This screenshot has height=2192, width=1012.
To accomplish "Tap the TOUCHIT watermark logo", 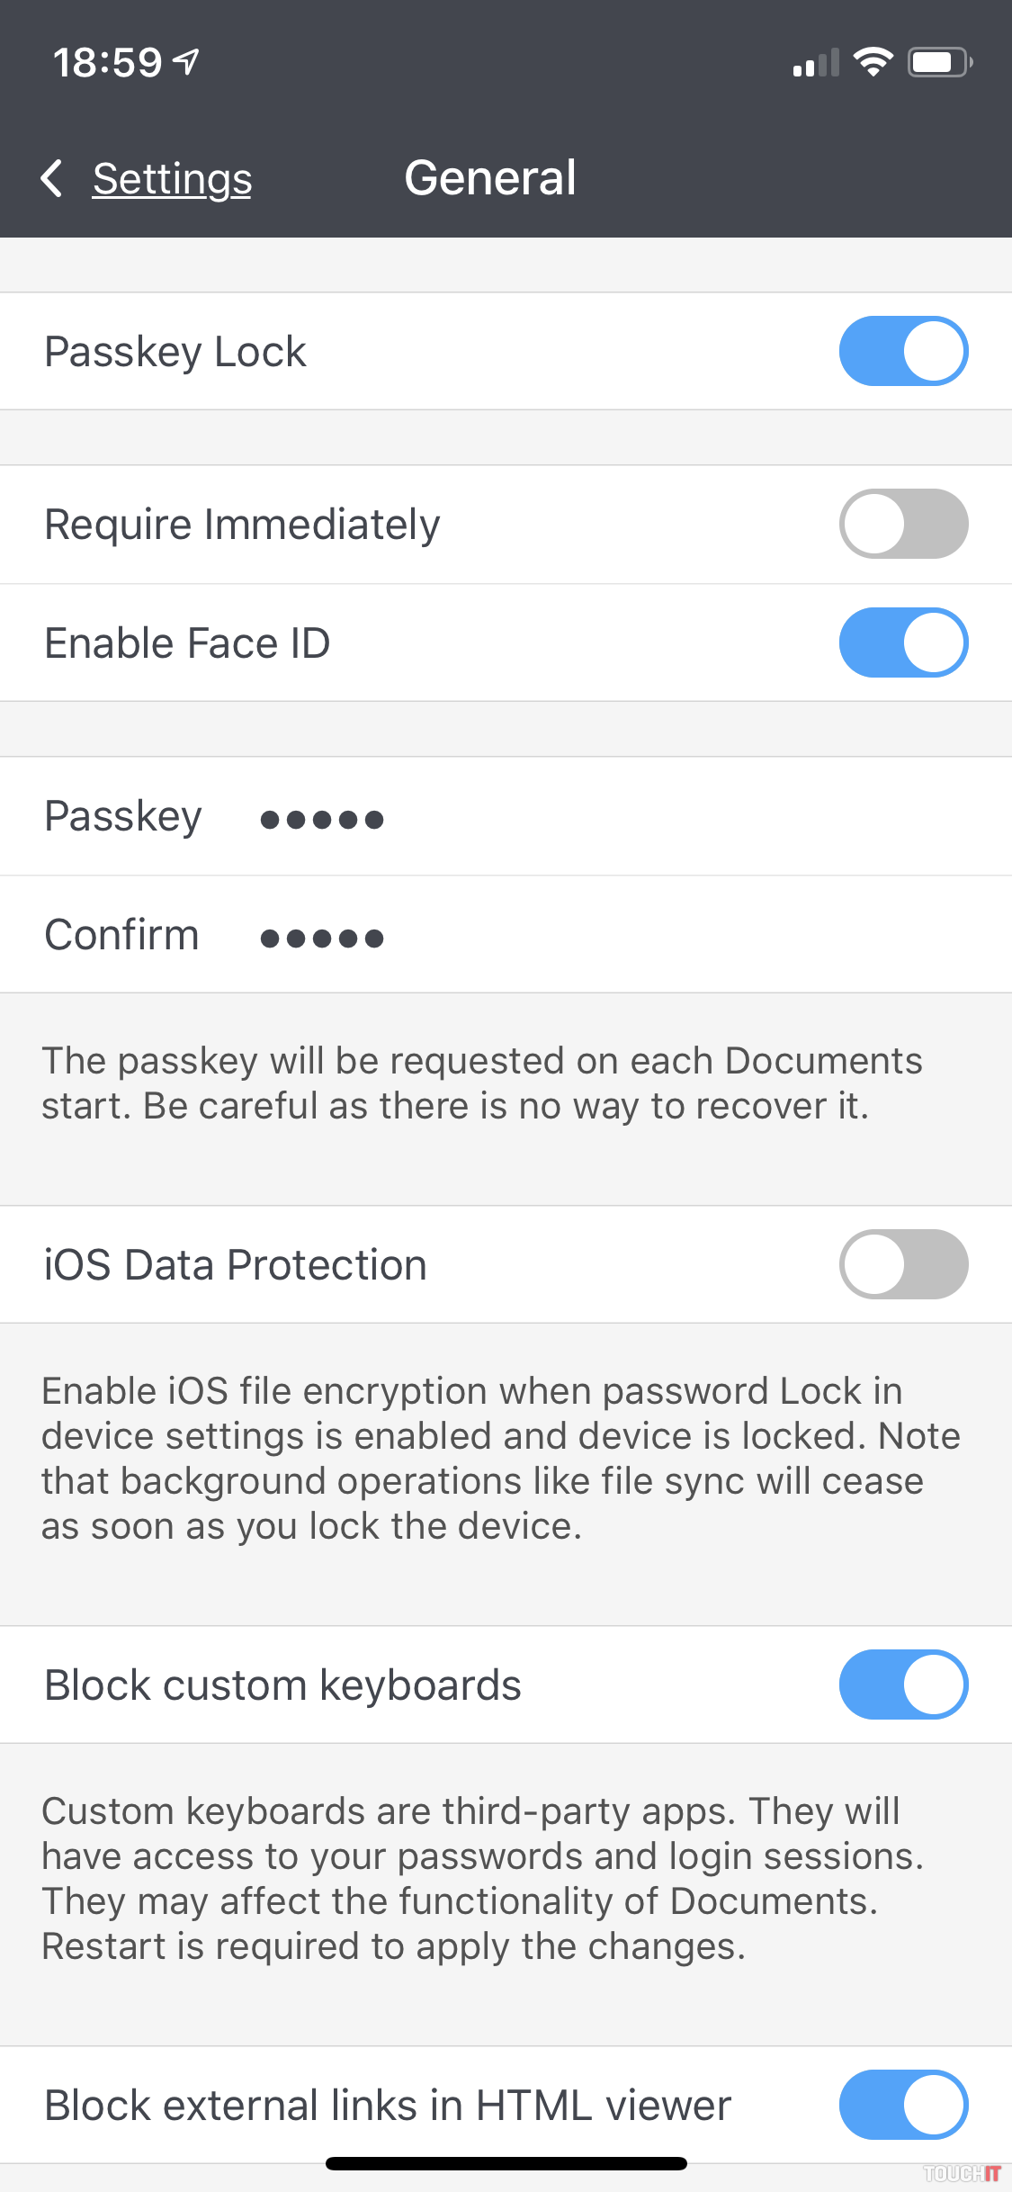I will pos(962,2173).
